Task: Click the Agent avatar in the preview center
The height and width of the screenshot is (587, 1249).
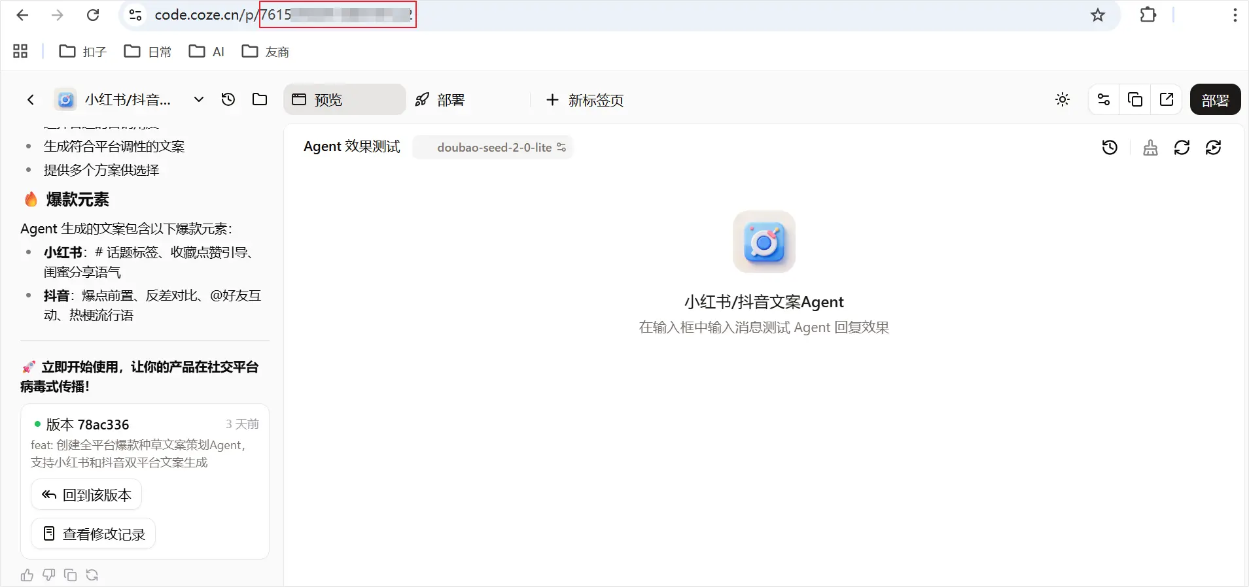Action: (x=764, y=242)
